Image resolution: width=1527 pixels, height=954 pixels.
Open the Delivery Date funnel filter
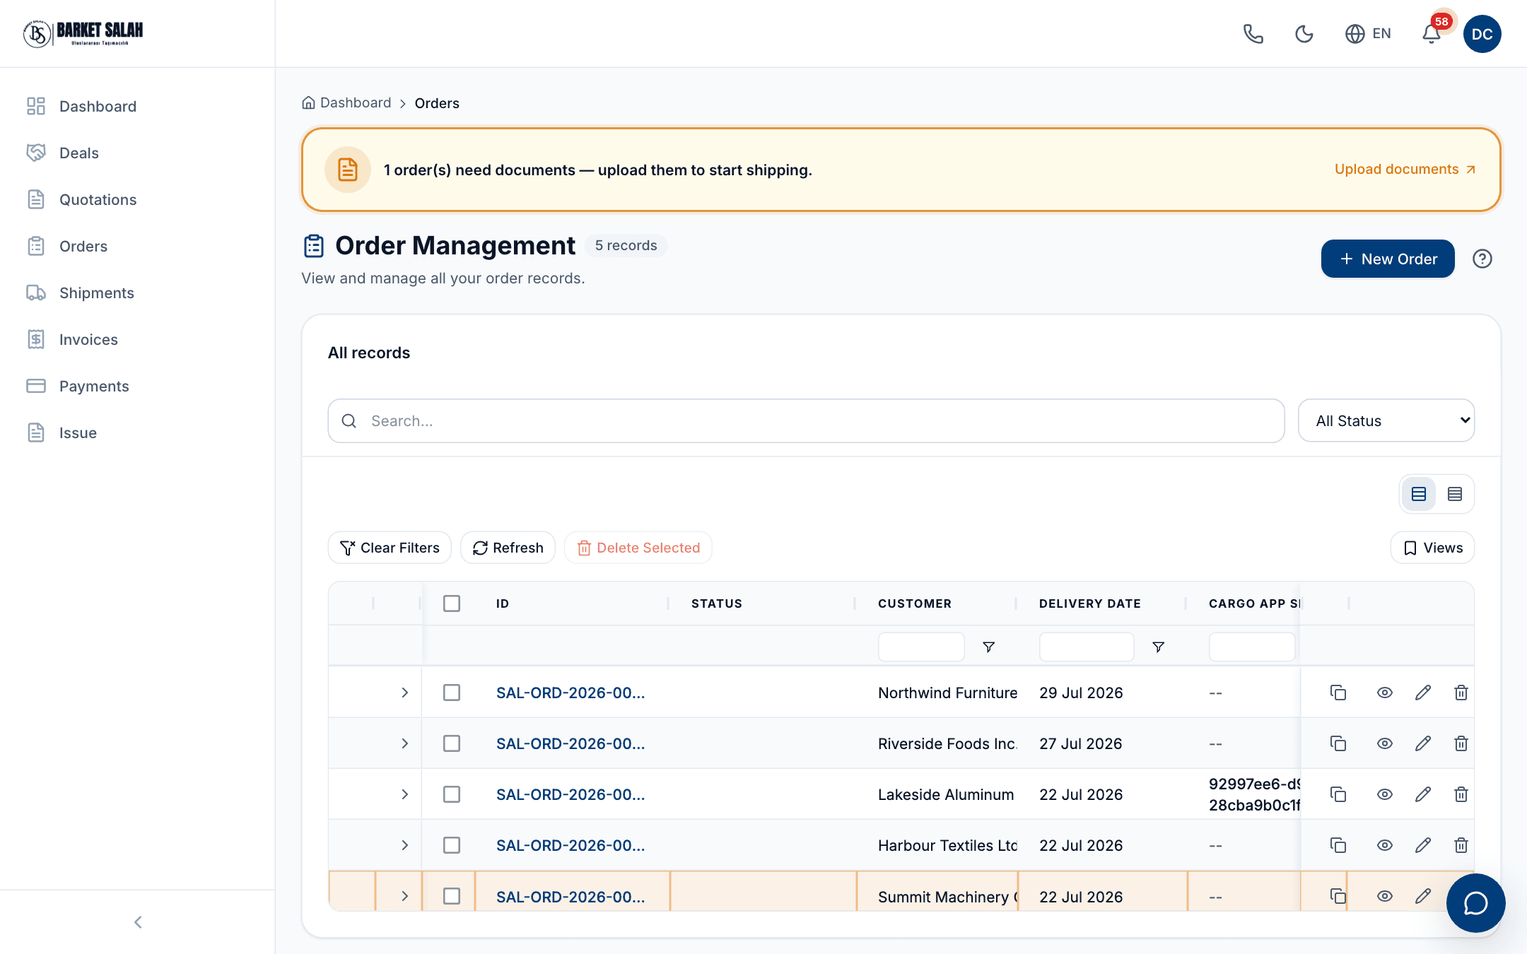coord(1159,647)
